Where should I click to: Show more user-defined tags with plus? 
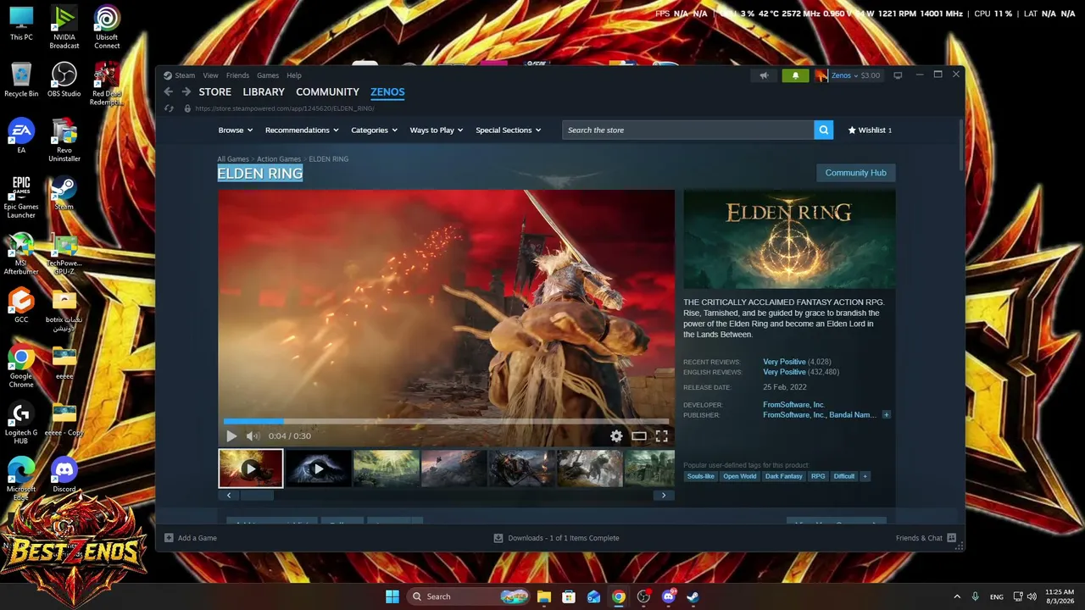pos(865,476)
